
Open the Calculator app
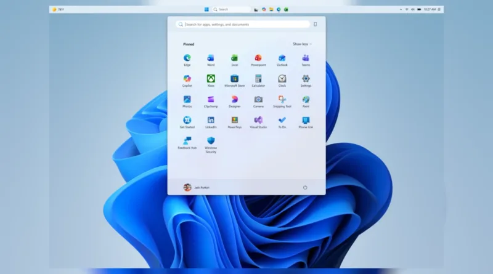pyautogui.click(x=258, y=81)
